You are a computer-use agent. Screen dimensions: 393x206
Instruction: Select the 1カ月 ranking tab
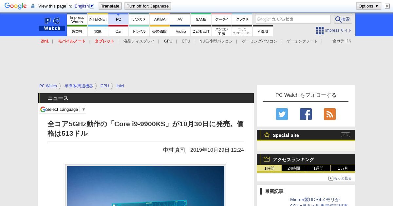pos(343,168)
